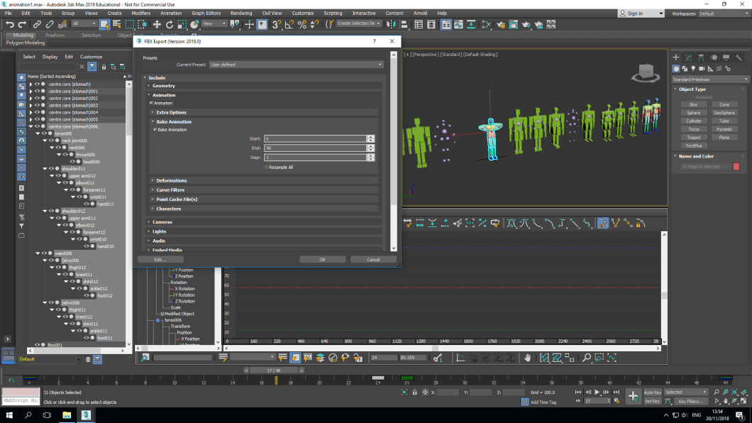752x423 pixels.
Task: Click the ViewCube in Perspective viewport
Action: coord(646,73)
